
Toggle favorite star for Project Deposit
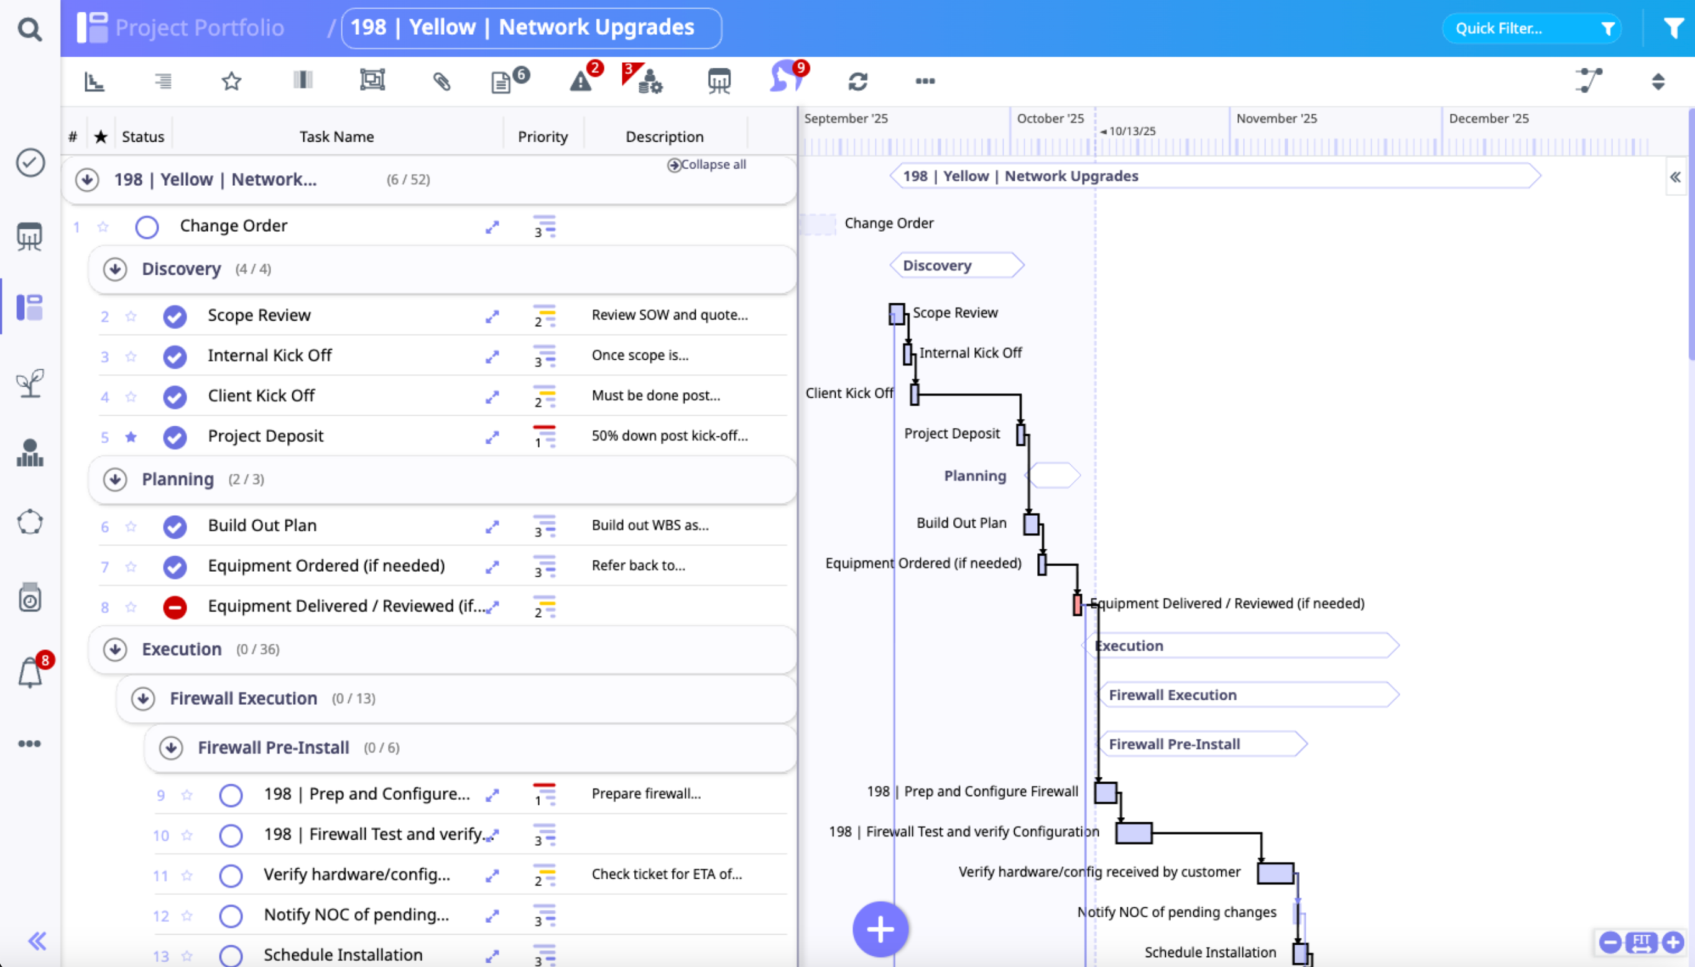tap(131, 437)
